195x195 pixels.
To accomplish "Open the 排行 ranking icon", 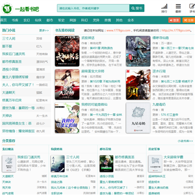I will tap(164, 8).
